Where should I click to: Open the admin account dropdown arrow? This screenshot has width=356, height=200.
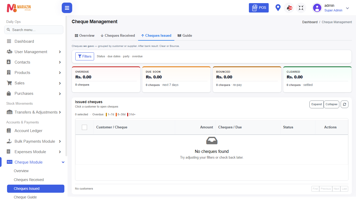347,8
